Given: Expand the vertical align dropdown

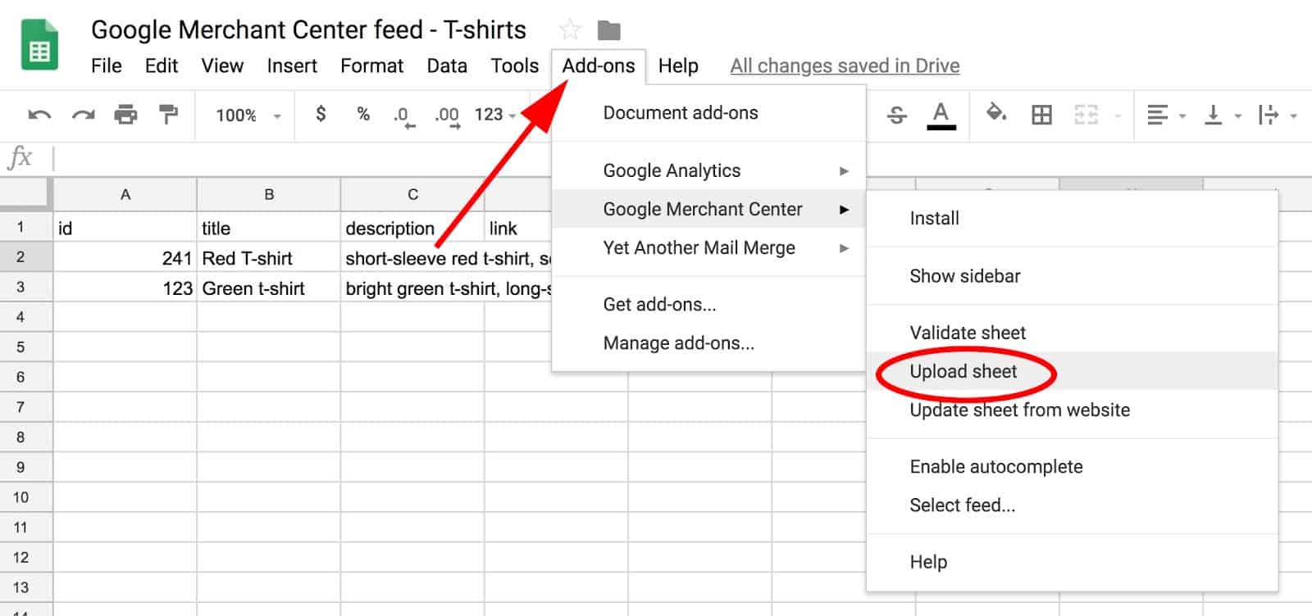Looking at the screenshot, I should click(1222, 115).
